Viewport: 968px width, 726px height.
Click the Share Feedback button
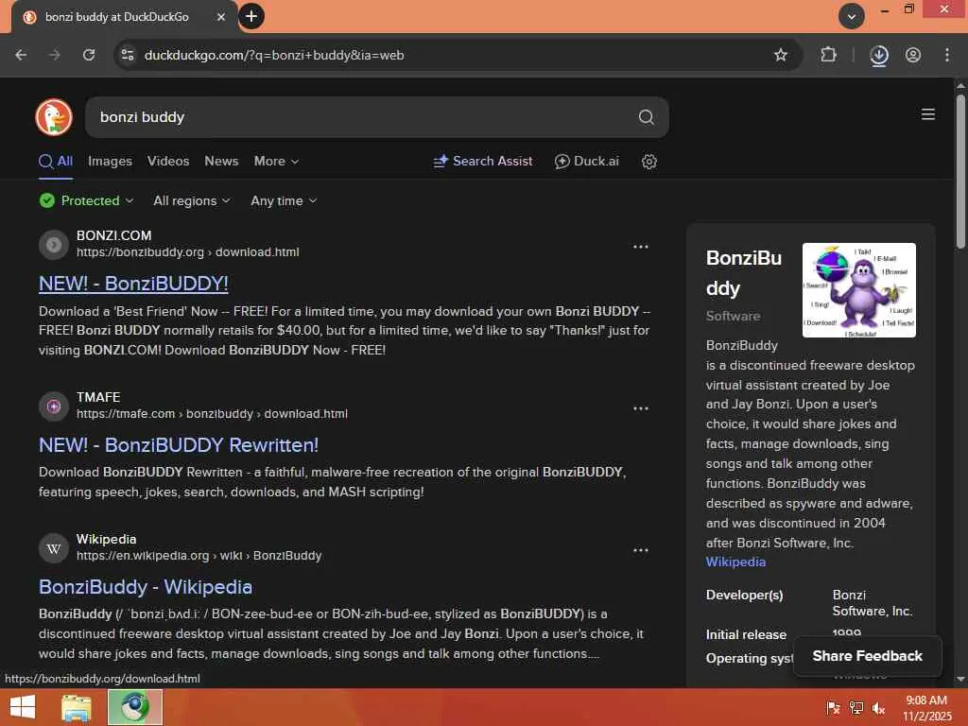pos(867,656)
